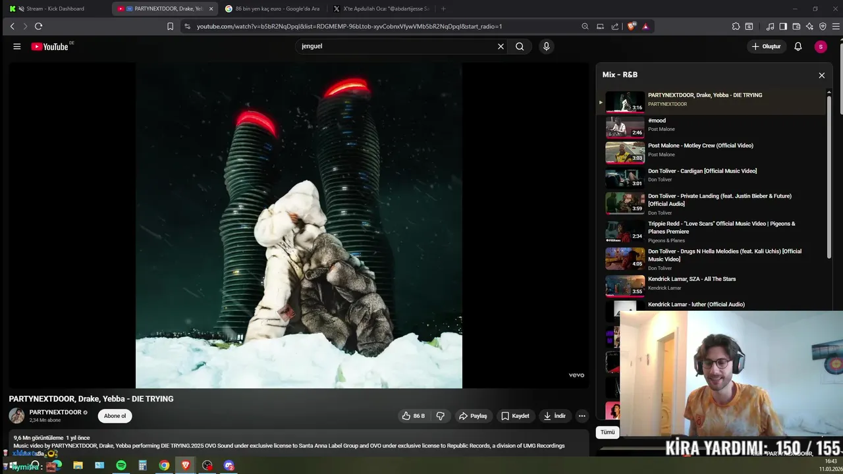Open Spotify from the taskbar
The width and height of the screenshot is (843, 474).
point(121,465)
